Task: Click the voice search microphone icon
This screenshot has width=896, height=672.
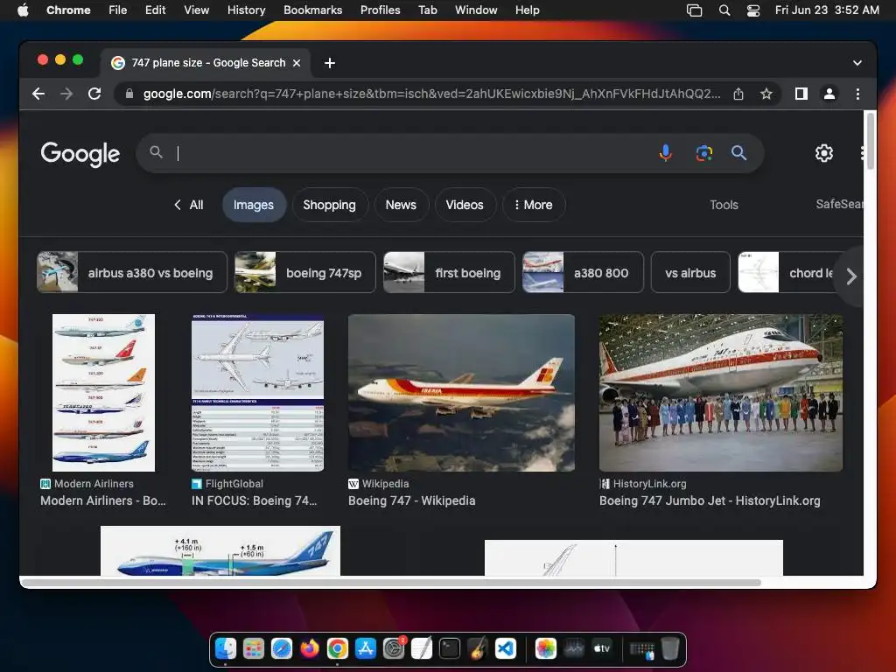Action: 665,153
